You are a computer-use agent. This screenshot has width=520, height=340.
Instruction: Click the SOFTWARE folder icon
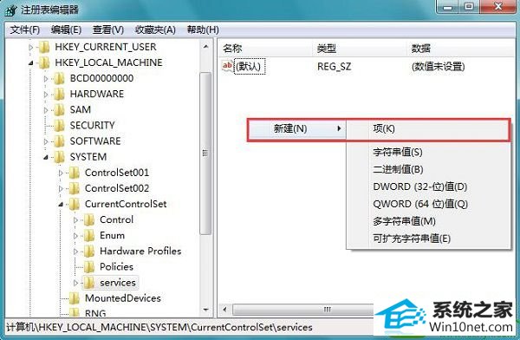click(x=59, y=141)
